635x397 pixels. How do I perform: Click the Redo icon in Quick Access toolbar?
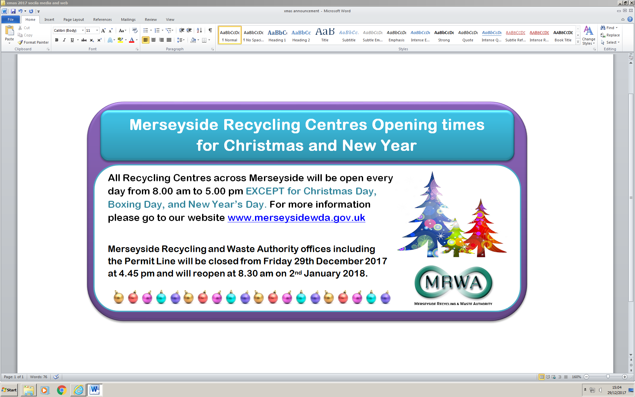[x=31, y=11]
